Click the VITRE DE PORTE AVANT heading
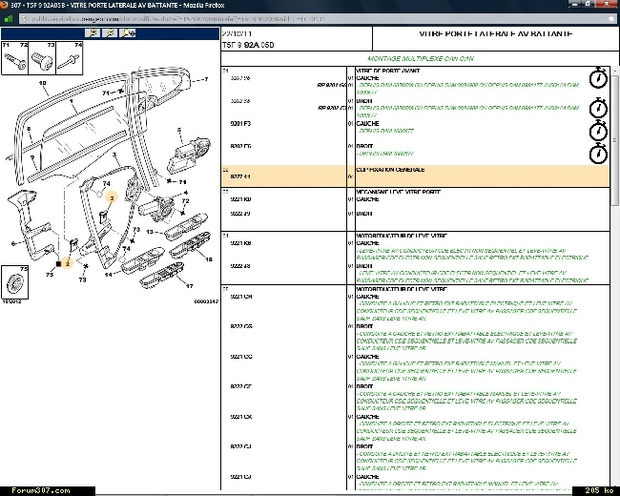The image size is (620, 496). (388, 71)
